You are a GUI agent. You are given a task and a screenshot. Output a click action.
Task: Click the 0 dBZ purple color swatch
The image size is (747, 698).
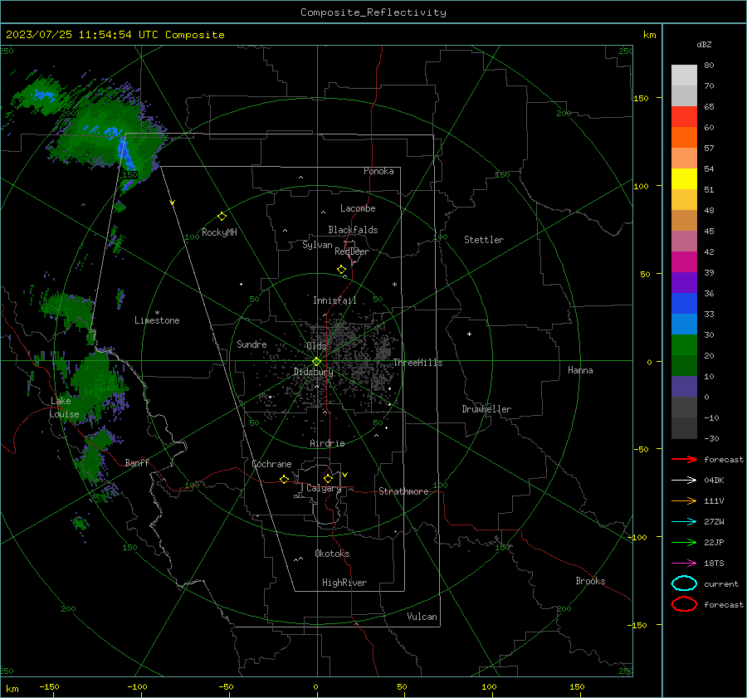(684, 387)
